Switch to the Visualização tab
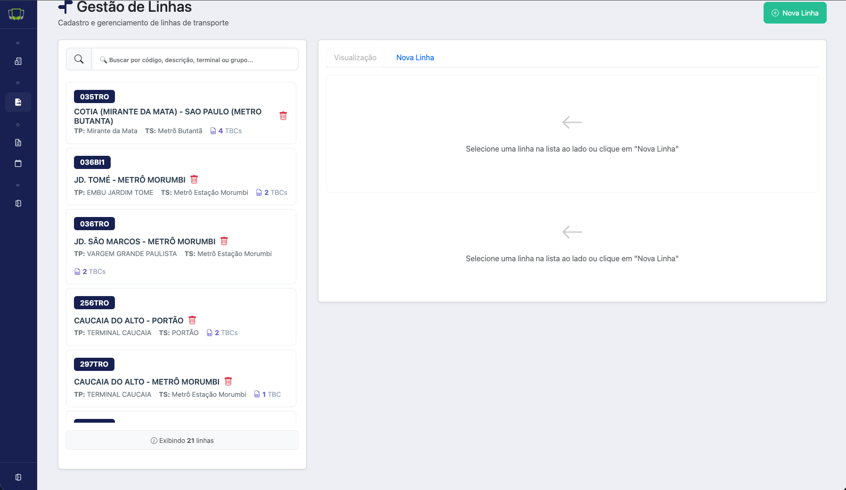The height and width of the screenshot is (490, 846). point(355,57)
